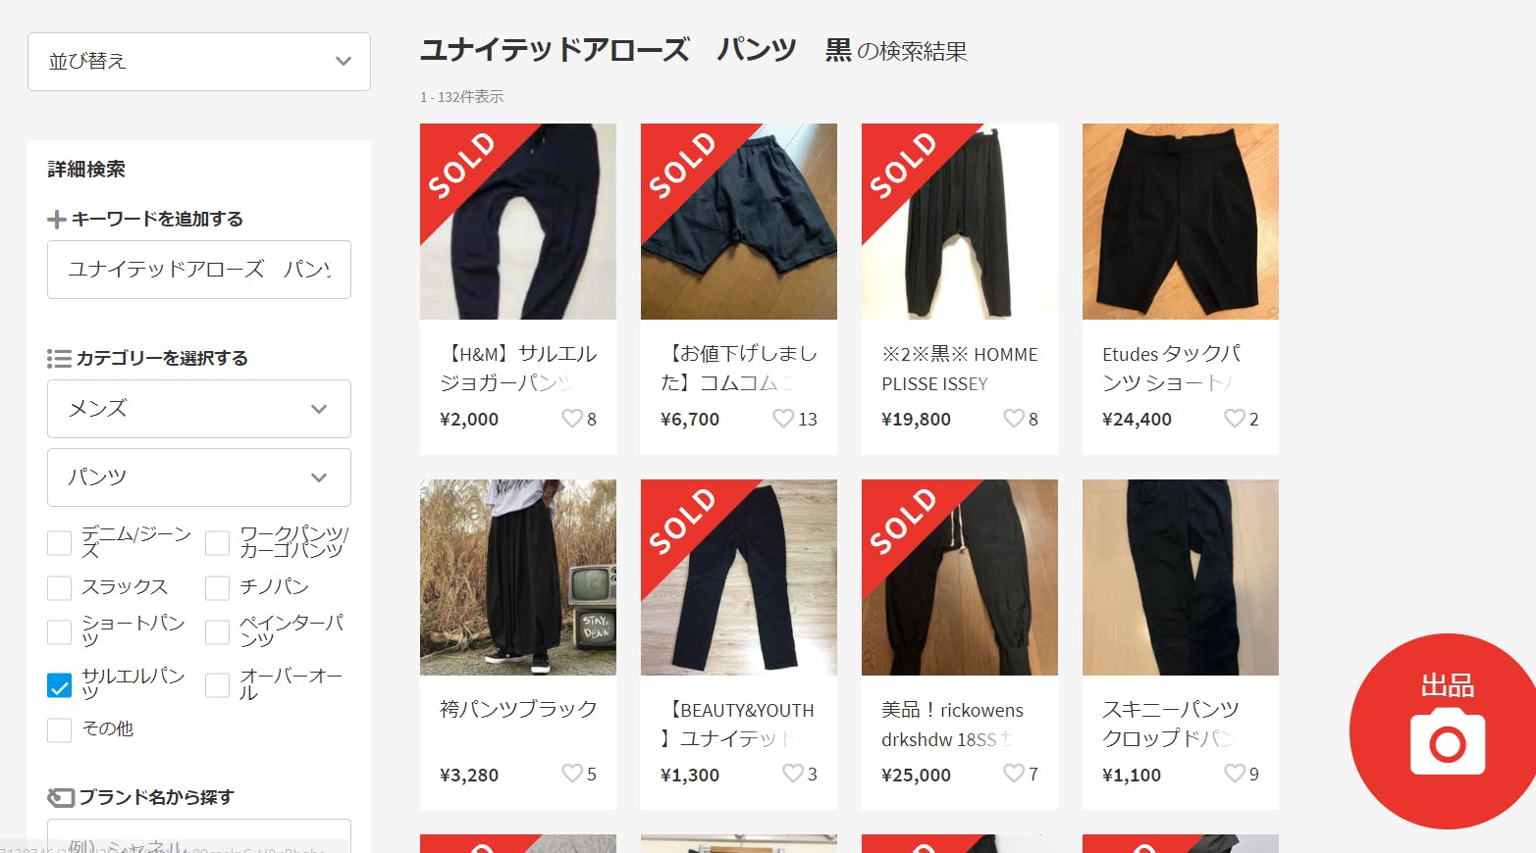The height and width of the screenshot is (853, 1536).
Task: Like the 袴パンツブラック ¥3,280 listing heart
Action: pyautogui.click(x=571, y=774)
